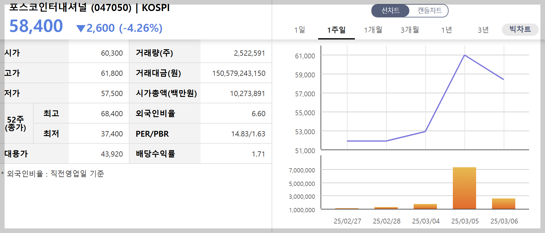Select the 1개월 period tab
The image size is (545, 233).
[x=373, y=30]
